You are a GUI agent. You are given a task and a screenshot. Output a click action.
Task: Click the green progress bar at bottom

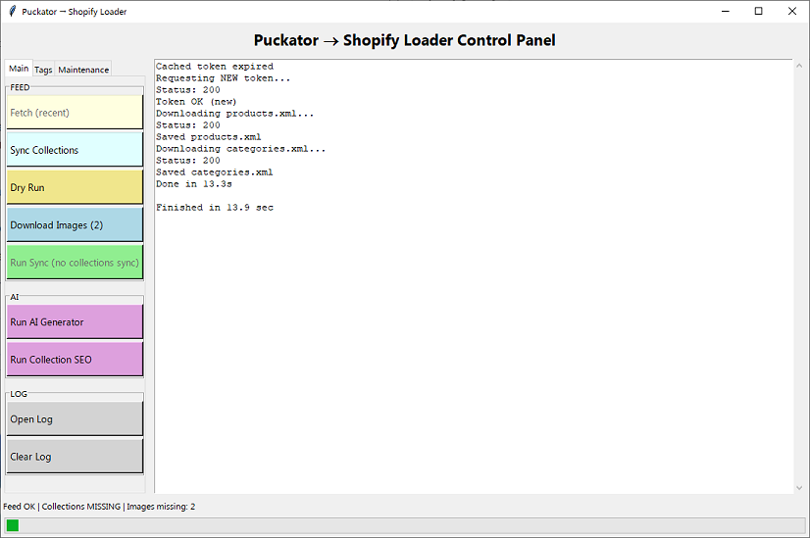coord(404,526)
